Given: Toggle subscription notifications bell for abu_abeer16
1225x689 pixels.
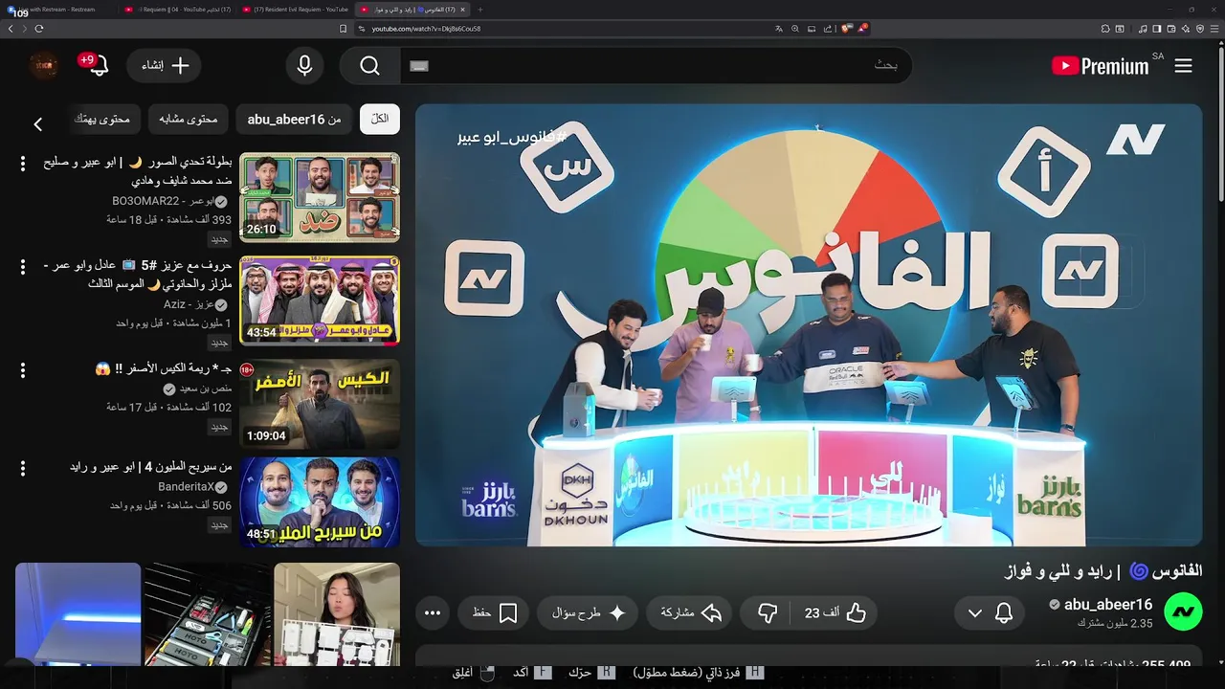Looking at the screenshot, I should tap(1004, 613).
